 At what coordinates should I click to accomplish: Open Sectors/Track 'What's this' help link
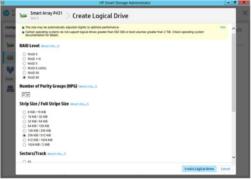tap(56, 154)
